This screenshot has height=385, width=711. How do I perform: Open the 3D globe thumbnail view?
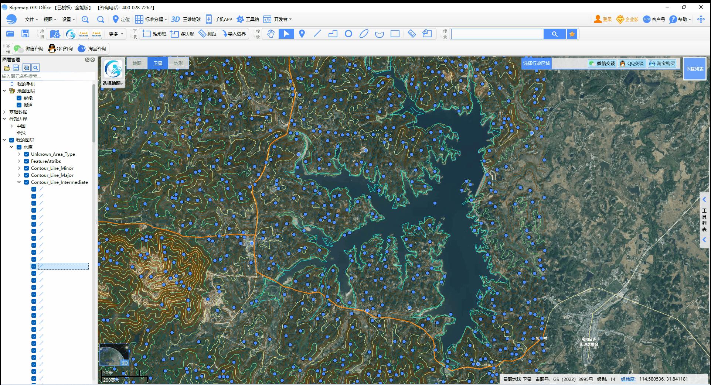click(x=114, y=355)
